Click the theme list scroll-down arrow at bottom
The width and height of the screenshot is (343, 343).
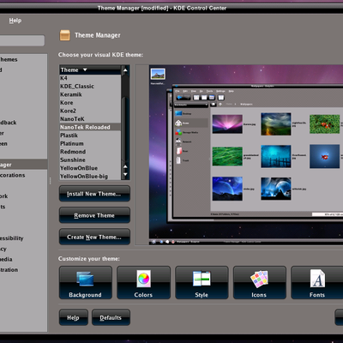point(125,174)
